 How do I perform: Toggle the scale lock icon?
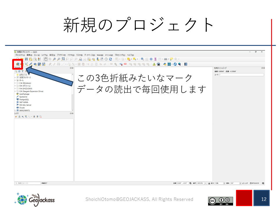click(209, 183)
